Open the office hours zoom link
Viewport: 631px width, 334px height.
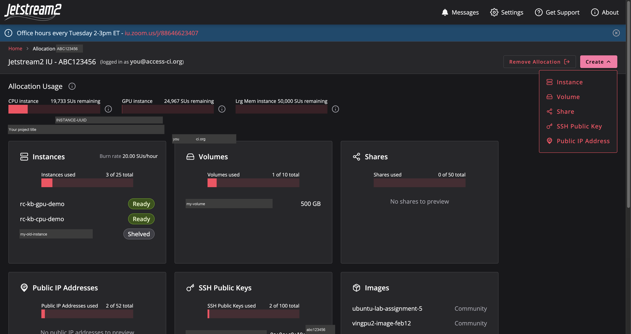[161, 33]
